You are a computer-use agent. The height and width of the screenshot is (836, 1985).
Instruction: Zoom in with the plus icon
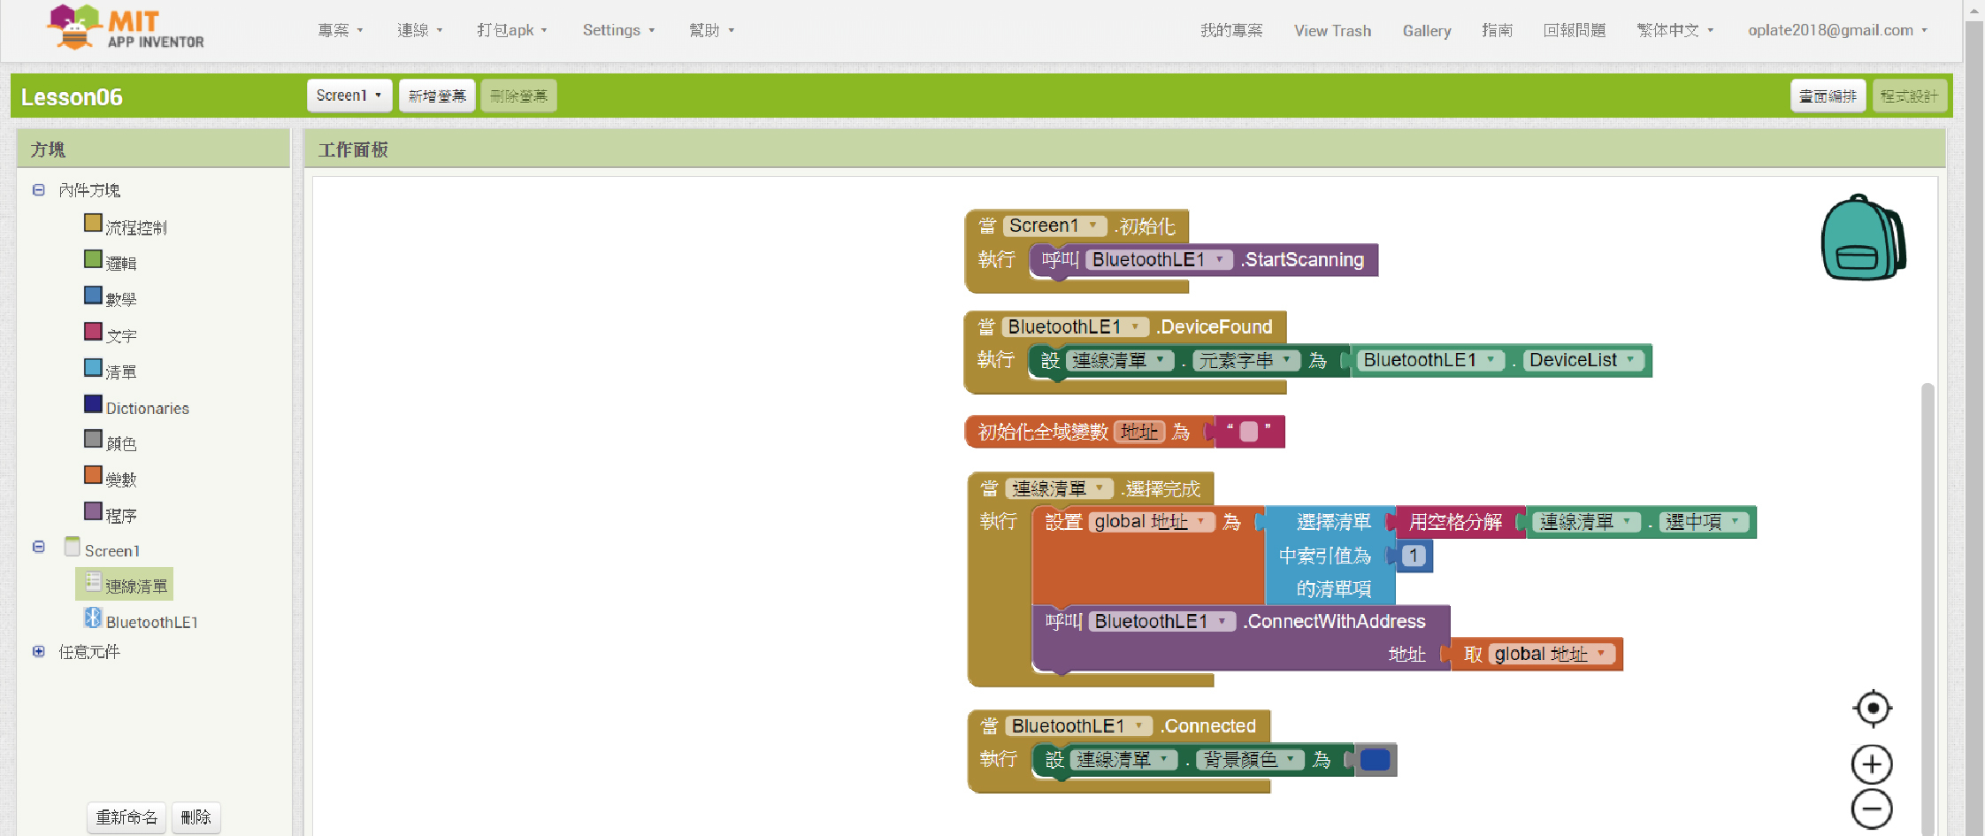tap(1872, 764)
